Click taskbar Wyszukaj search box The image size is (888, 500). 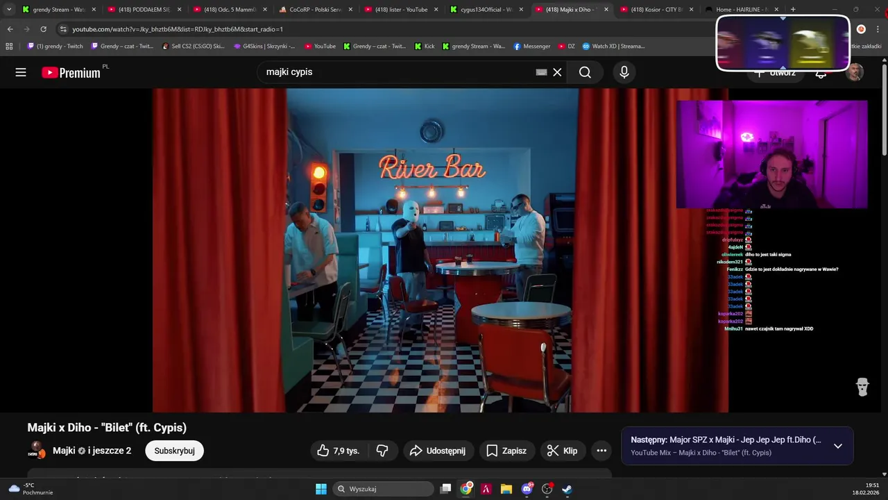click(383, 489)
